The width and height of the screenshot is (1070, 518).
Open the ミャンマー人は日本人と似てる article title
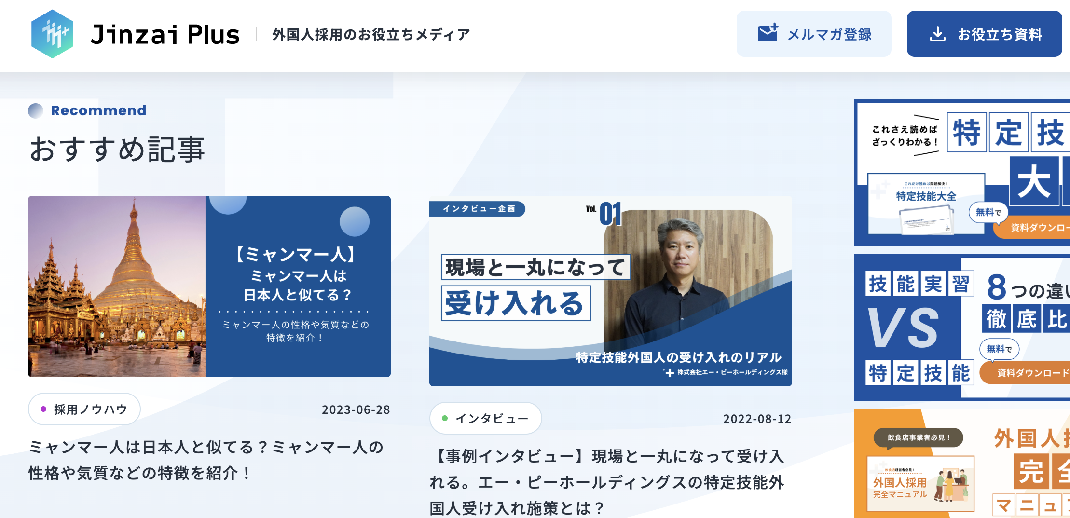(206, 460)
